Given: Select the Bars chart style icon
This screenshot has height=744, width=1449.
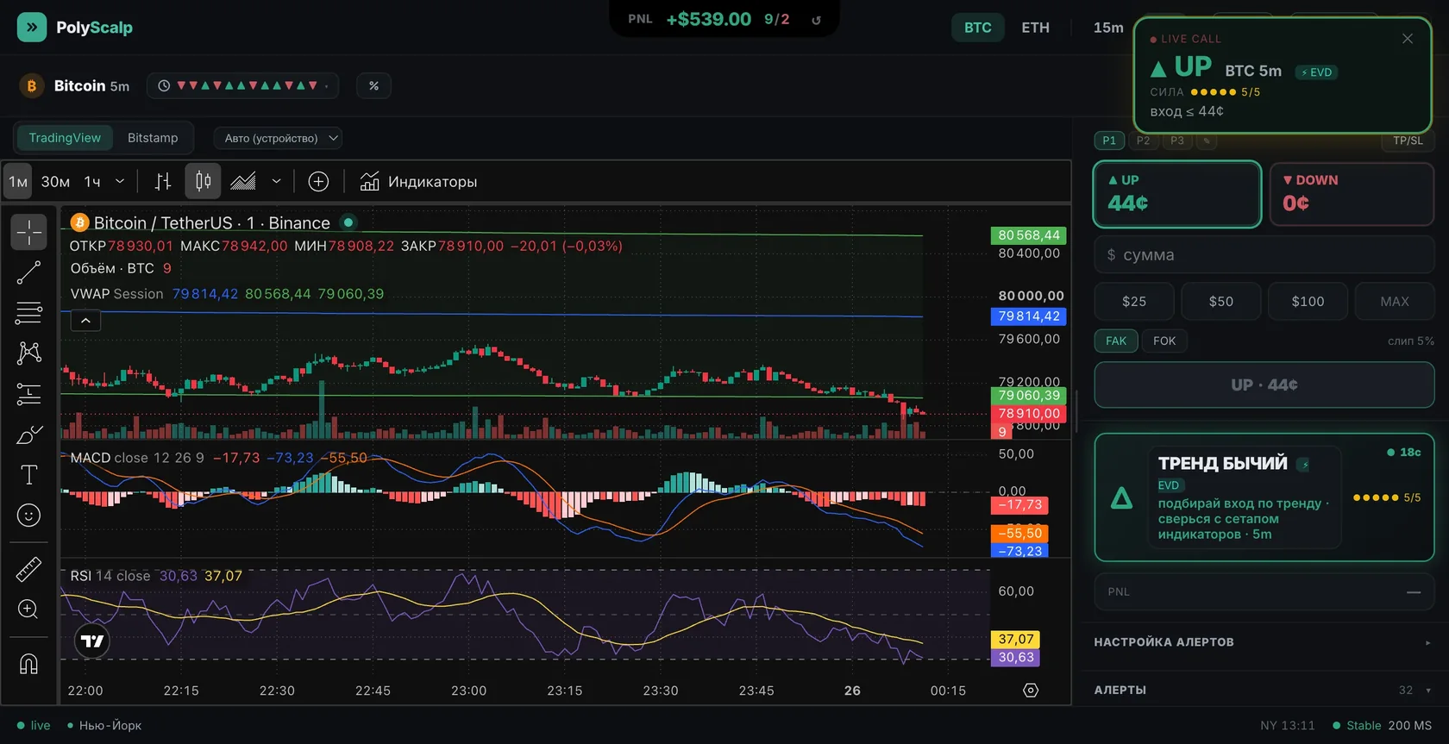Looking at the screenshot, I should pyautogui.click(x=163, y=182).
